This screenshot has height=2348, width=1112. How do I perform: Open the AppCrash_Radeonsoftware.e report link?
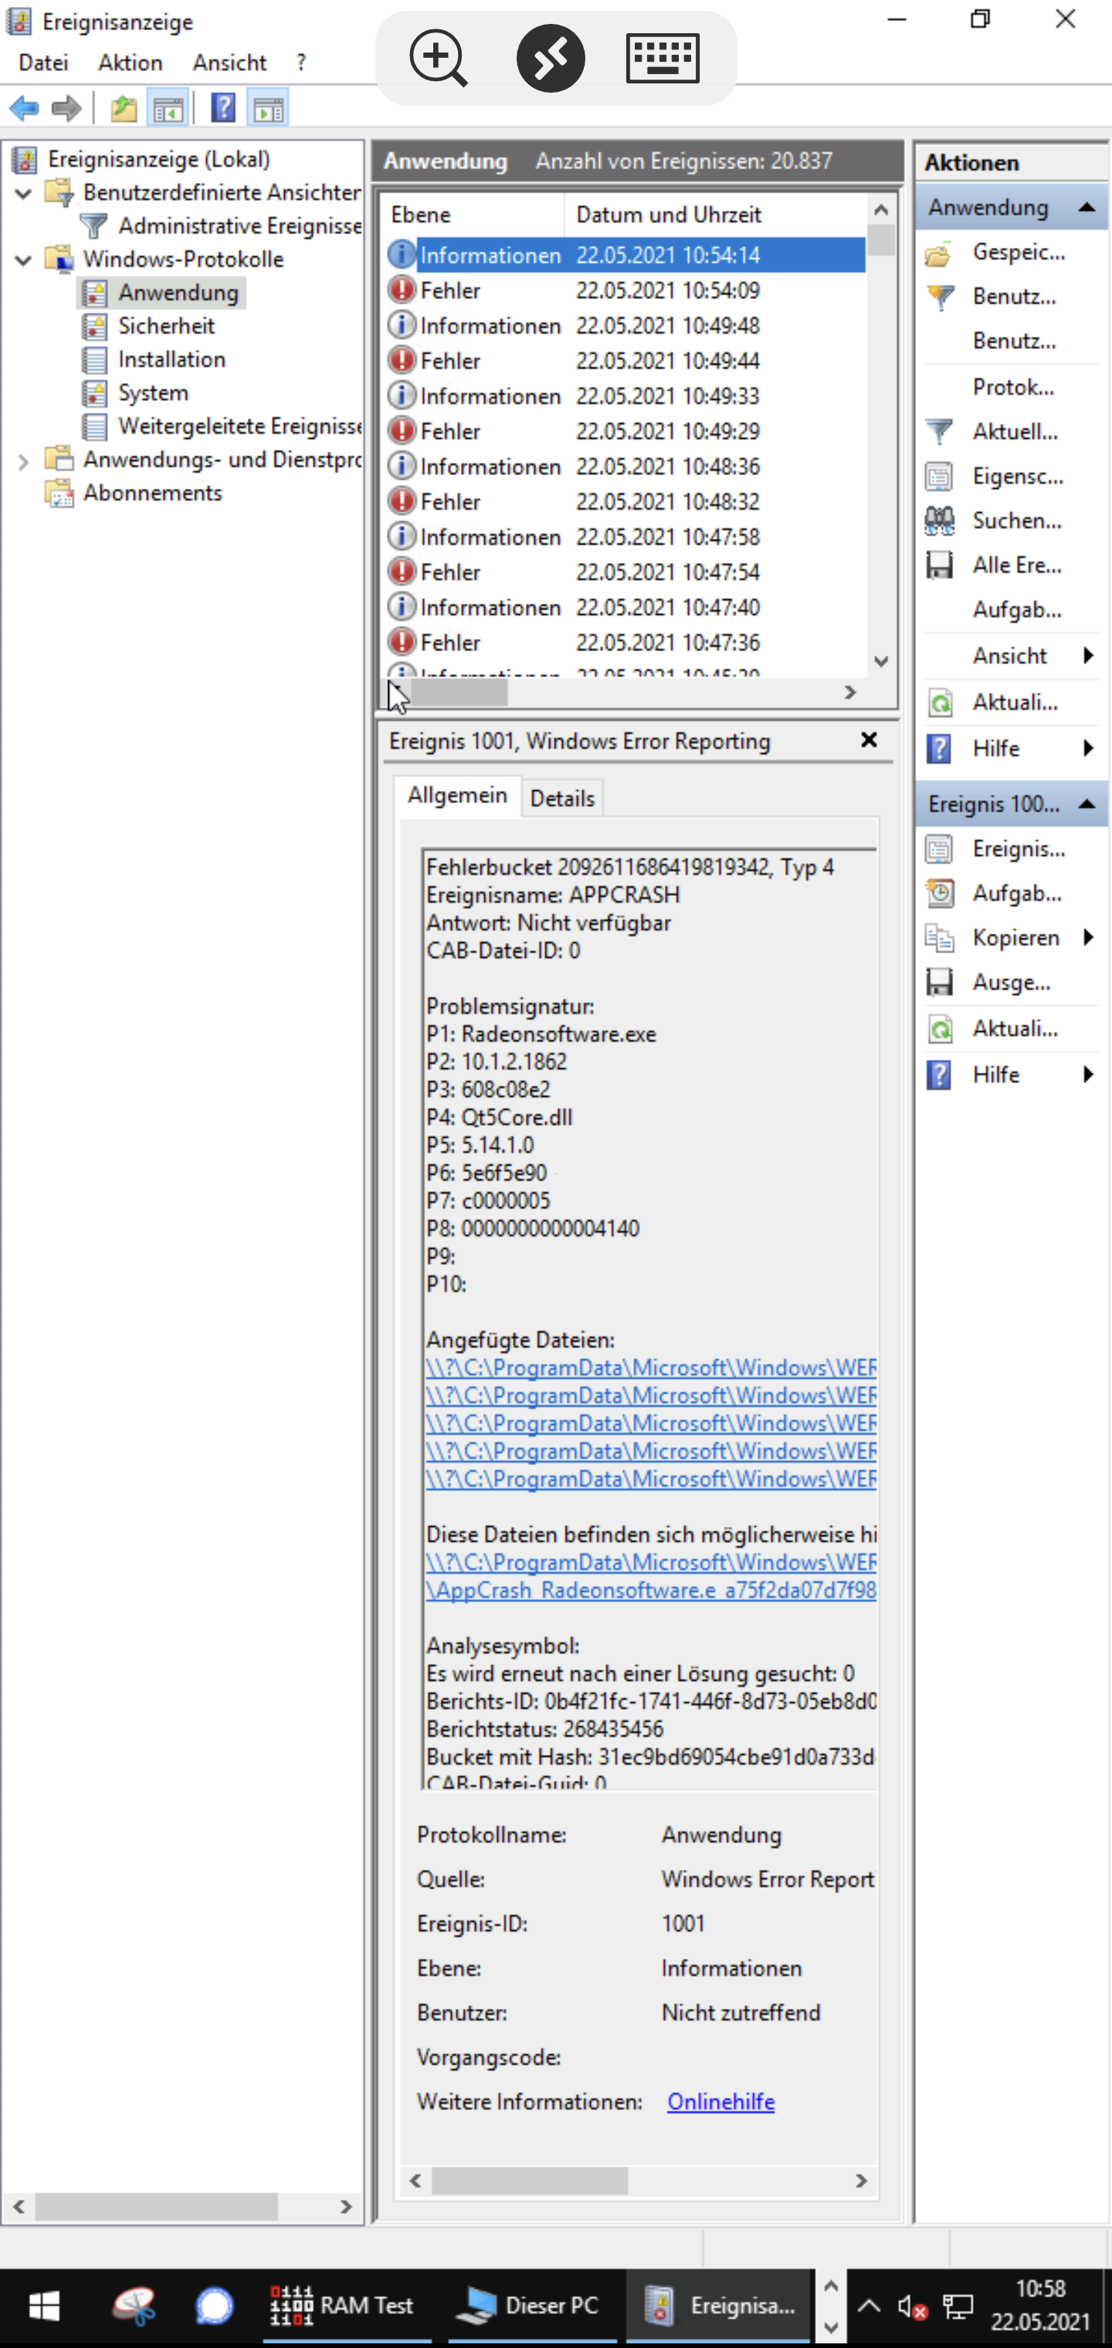click(651, 1590)
